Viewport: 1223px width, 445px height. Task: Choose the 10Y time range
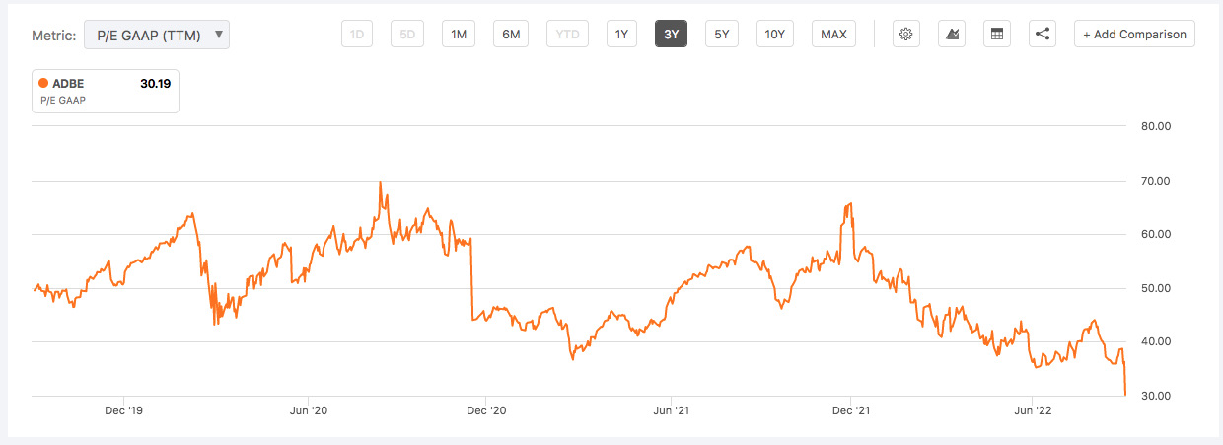point(774,35)
